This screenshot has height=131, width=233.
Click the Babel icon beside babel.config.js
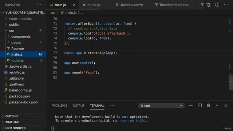[x=6, y=90]
